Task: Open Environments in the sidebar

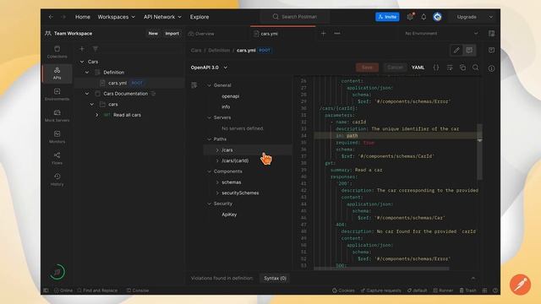Action: point(57,95)
